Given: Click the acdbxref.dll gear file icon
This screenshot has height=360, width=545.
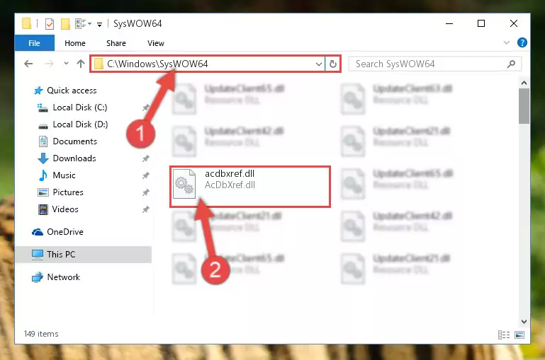Looking at the screenshot, I should point(184,183).
